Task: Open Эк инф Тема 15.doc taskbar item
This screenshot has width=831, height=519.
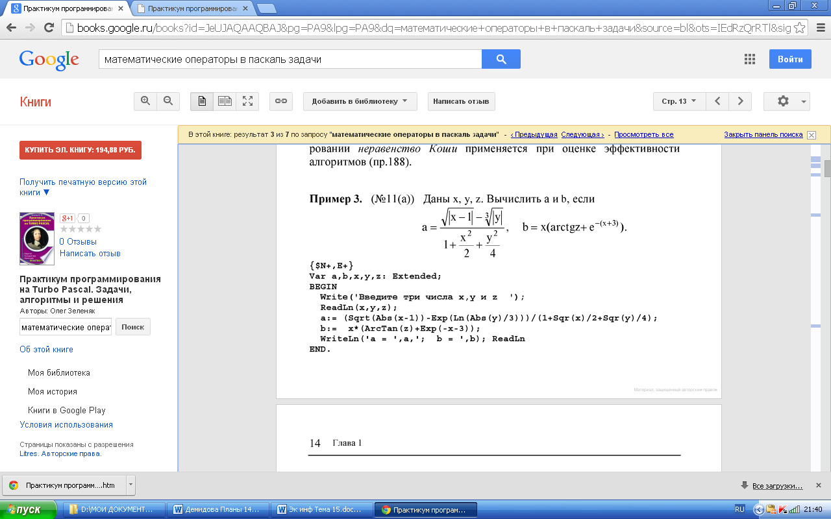Action: 321,509
